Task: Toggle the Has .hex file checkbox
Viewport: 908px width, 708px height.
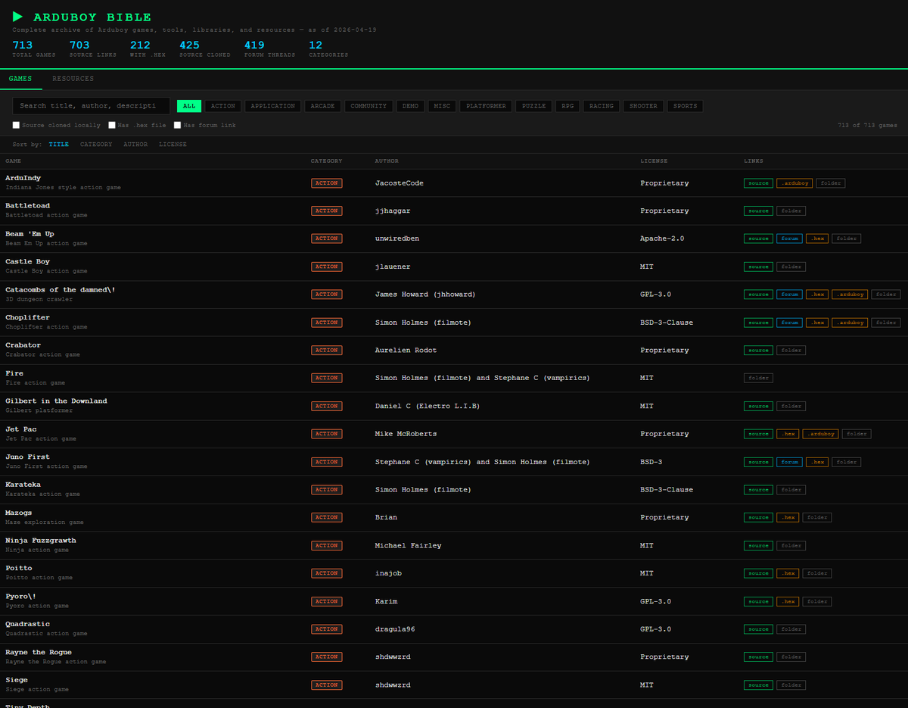Action: click(112, 125)
